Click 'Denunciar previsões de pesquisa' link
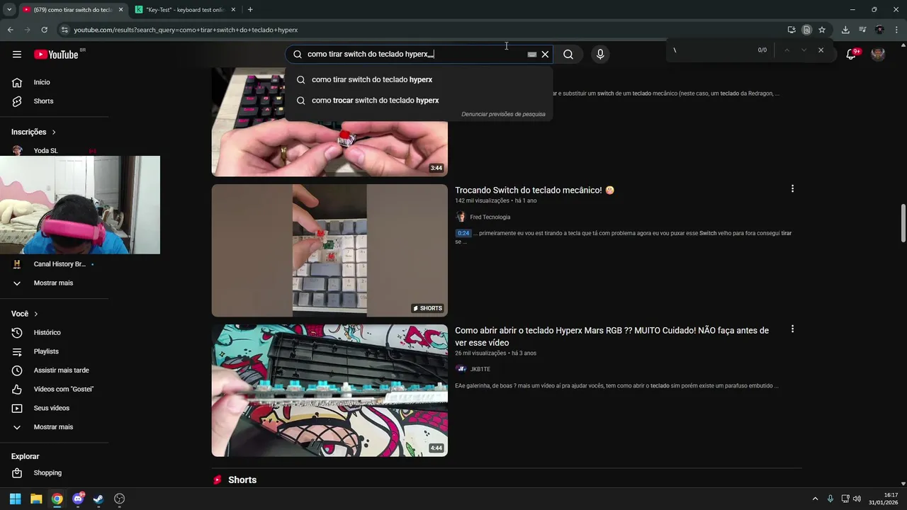907x510 pixels. pos(503,114)
